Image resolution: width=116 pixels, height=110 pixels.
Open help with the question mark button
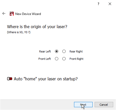(98, 4)
